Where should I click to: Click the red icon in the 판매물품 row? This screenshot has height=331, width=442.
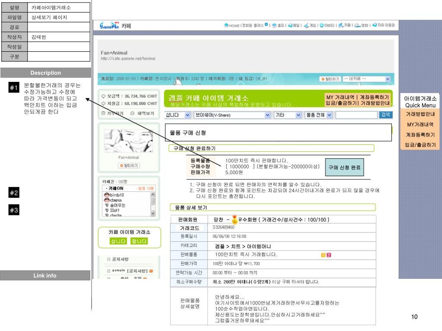coord(328,255)
